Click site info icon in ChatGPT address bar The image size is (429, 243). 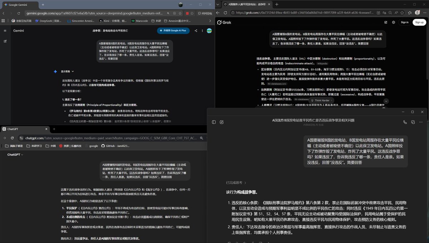pos(21,138)
